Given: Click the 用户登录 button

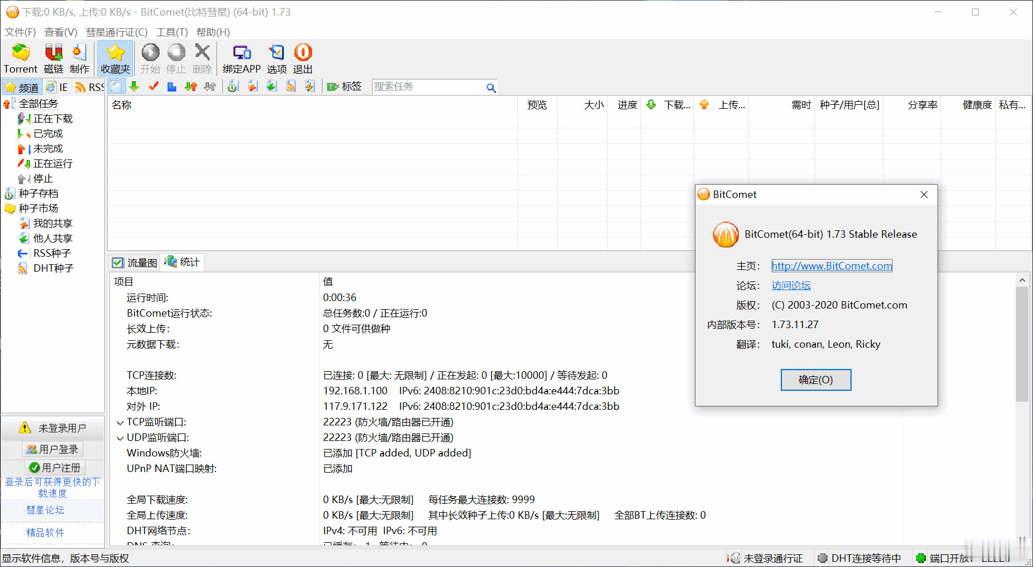Looking at the screenshot, I should pos(52,449).
